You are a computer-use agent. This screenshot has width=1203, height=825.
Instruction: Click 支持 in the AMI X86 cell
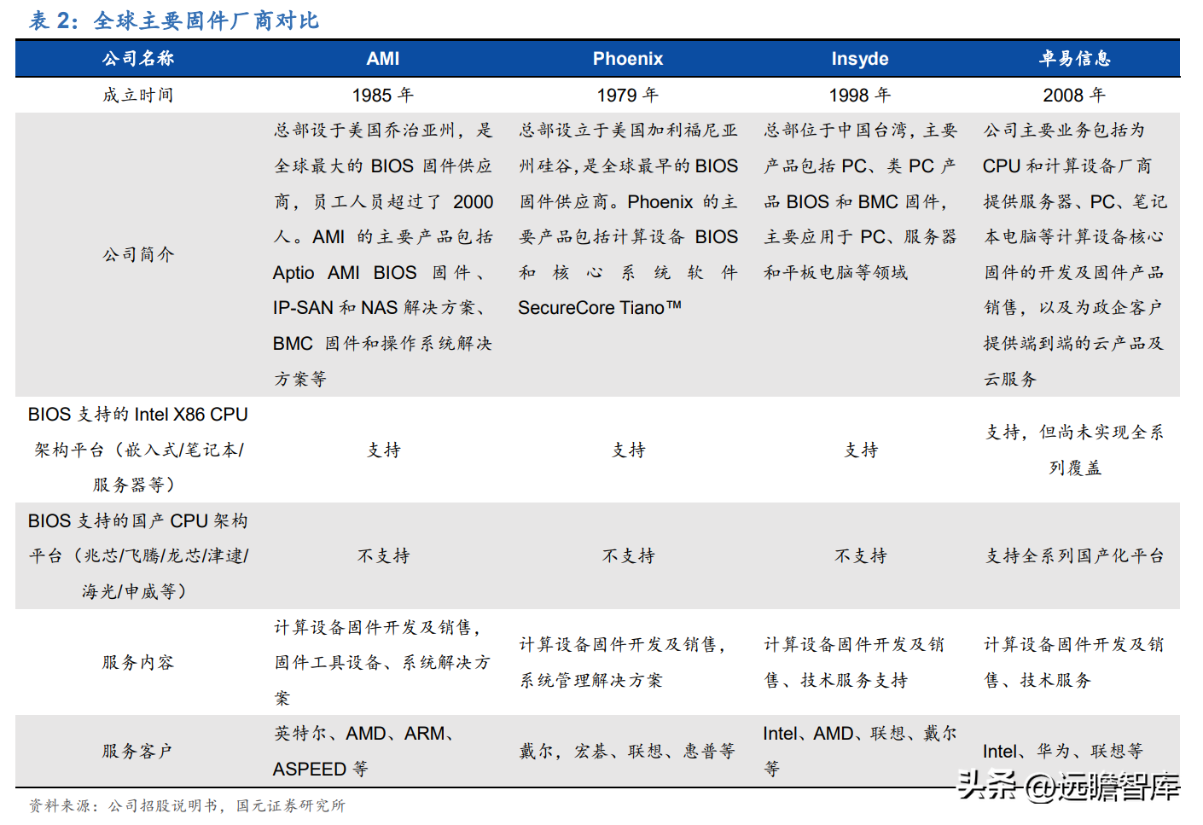coord(383,450)
